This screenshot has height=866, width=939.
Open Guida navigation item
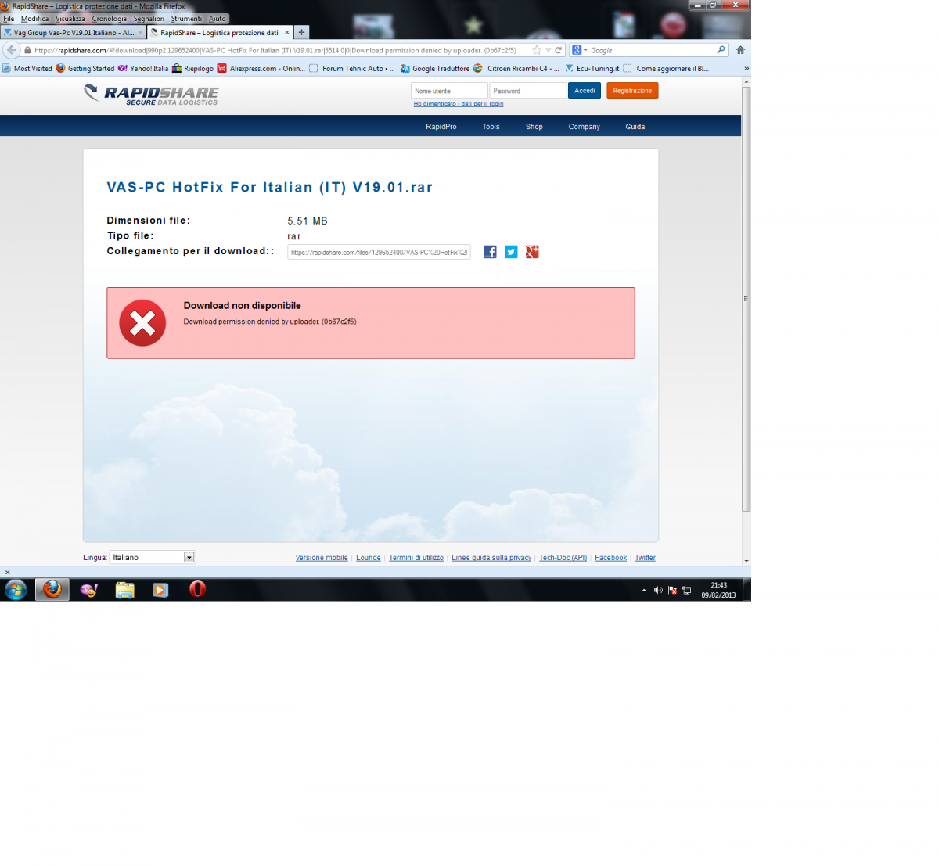[635, 127]
